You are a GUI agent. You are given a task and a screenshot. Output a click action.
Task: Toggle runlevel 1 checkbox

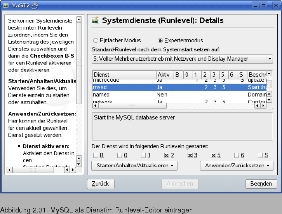[143, 155]
